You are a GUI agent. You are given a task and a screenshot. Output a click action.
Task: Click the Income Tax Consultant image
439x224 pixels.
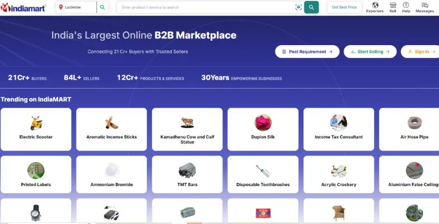[x=338, y=123]
